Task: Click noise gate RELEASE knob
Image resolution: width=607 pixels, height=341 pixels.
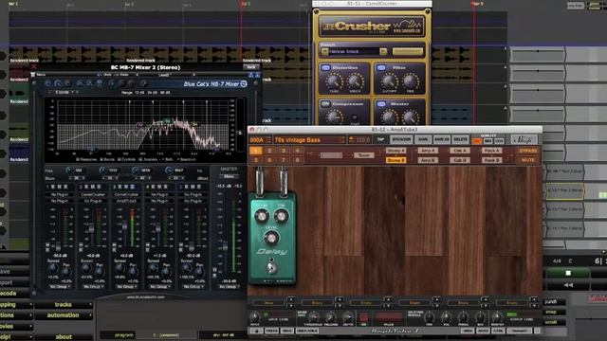Action: [x=331, y=317]
